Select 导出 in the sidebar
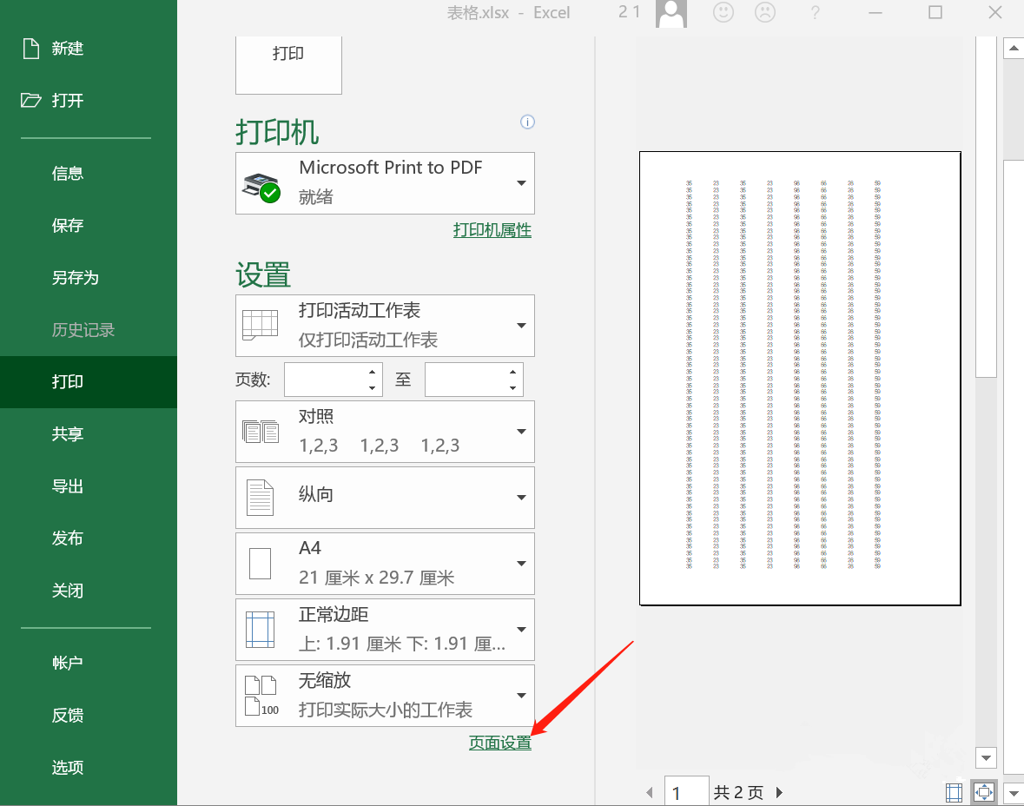Image resolution: width=1024 pixels, height=806 pixels. (68, 486)
